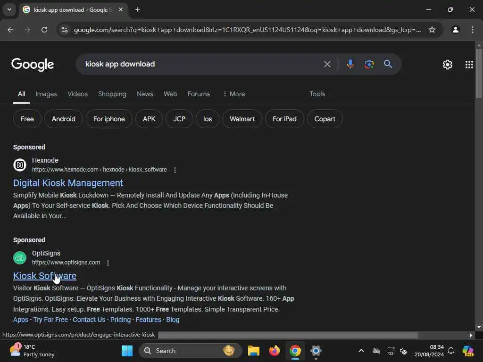Open OptiSigns Pricing sitelink
The height and width of the screenshot is (362, 483).
coord(120,320)
